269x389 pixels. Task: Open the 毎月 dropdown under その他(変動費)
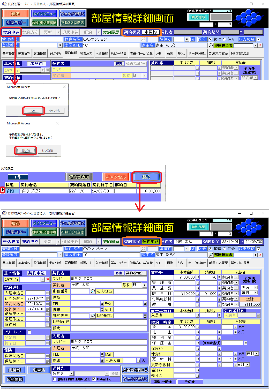(256, 293)
